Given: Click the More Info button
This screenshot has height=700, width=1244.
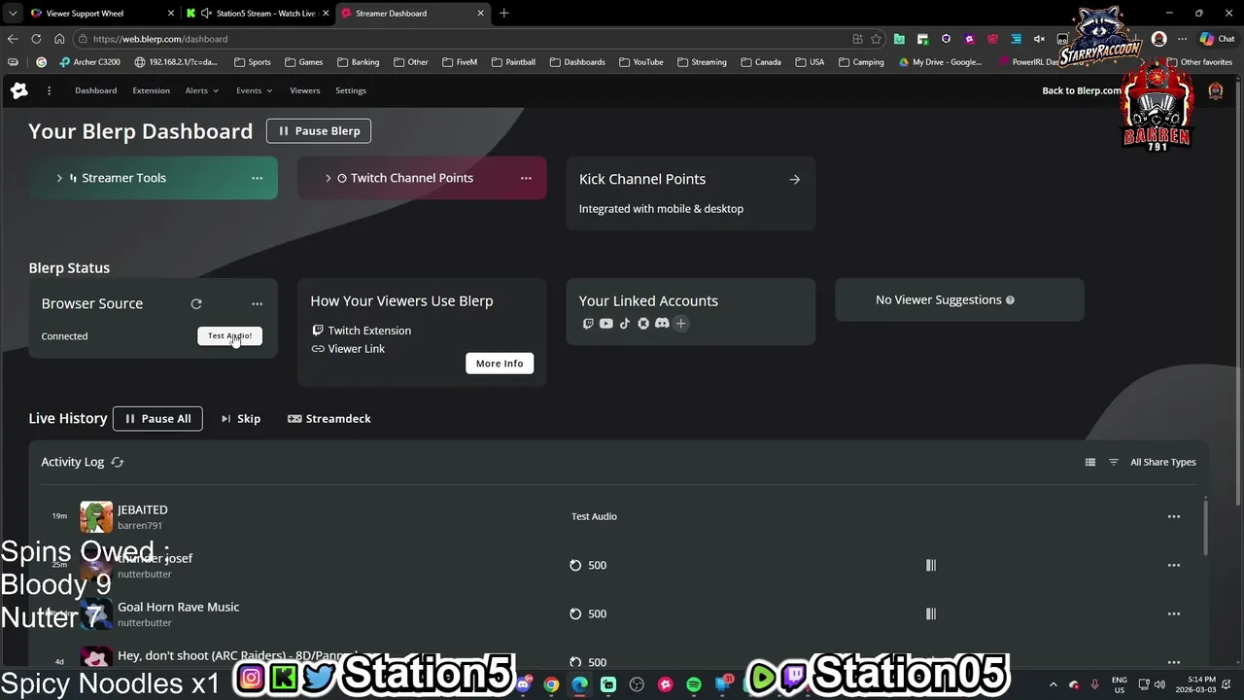Looking at the screenshot, I should [x=500, y=364].
